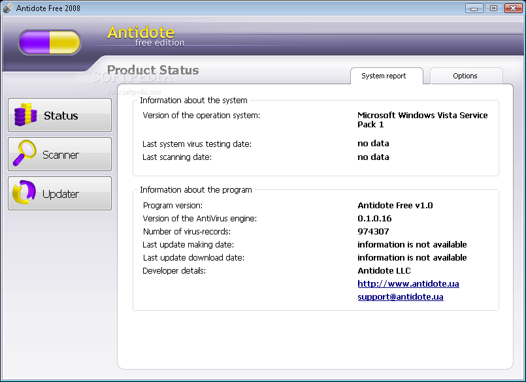The image size is (526, 382).
Task: Minimize the Antidote Free 2008 window
Action: (474, 8)
